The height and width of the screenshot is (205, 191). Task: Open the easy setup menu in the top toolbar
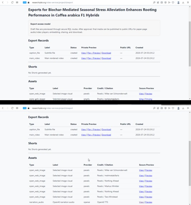188,3
